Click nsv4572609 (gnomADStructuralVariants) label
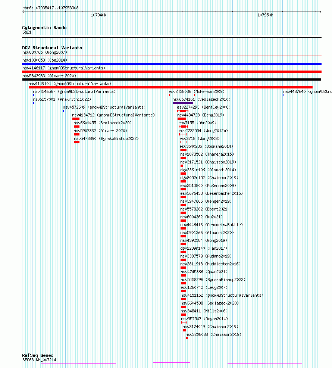 [x=104, y=107]
